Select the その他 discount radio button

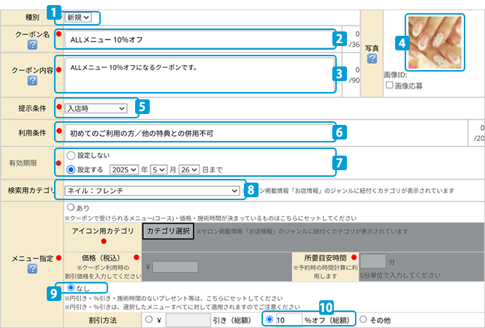click(364, 319)
